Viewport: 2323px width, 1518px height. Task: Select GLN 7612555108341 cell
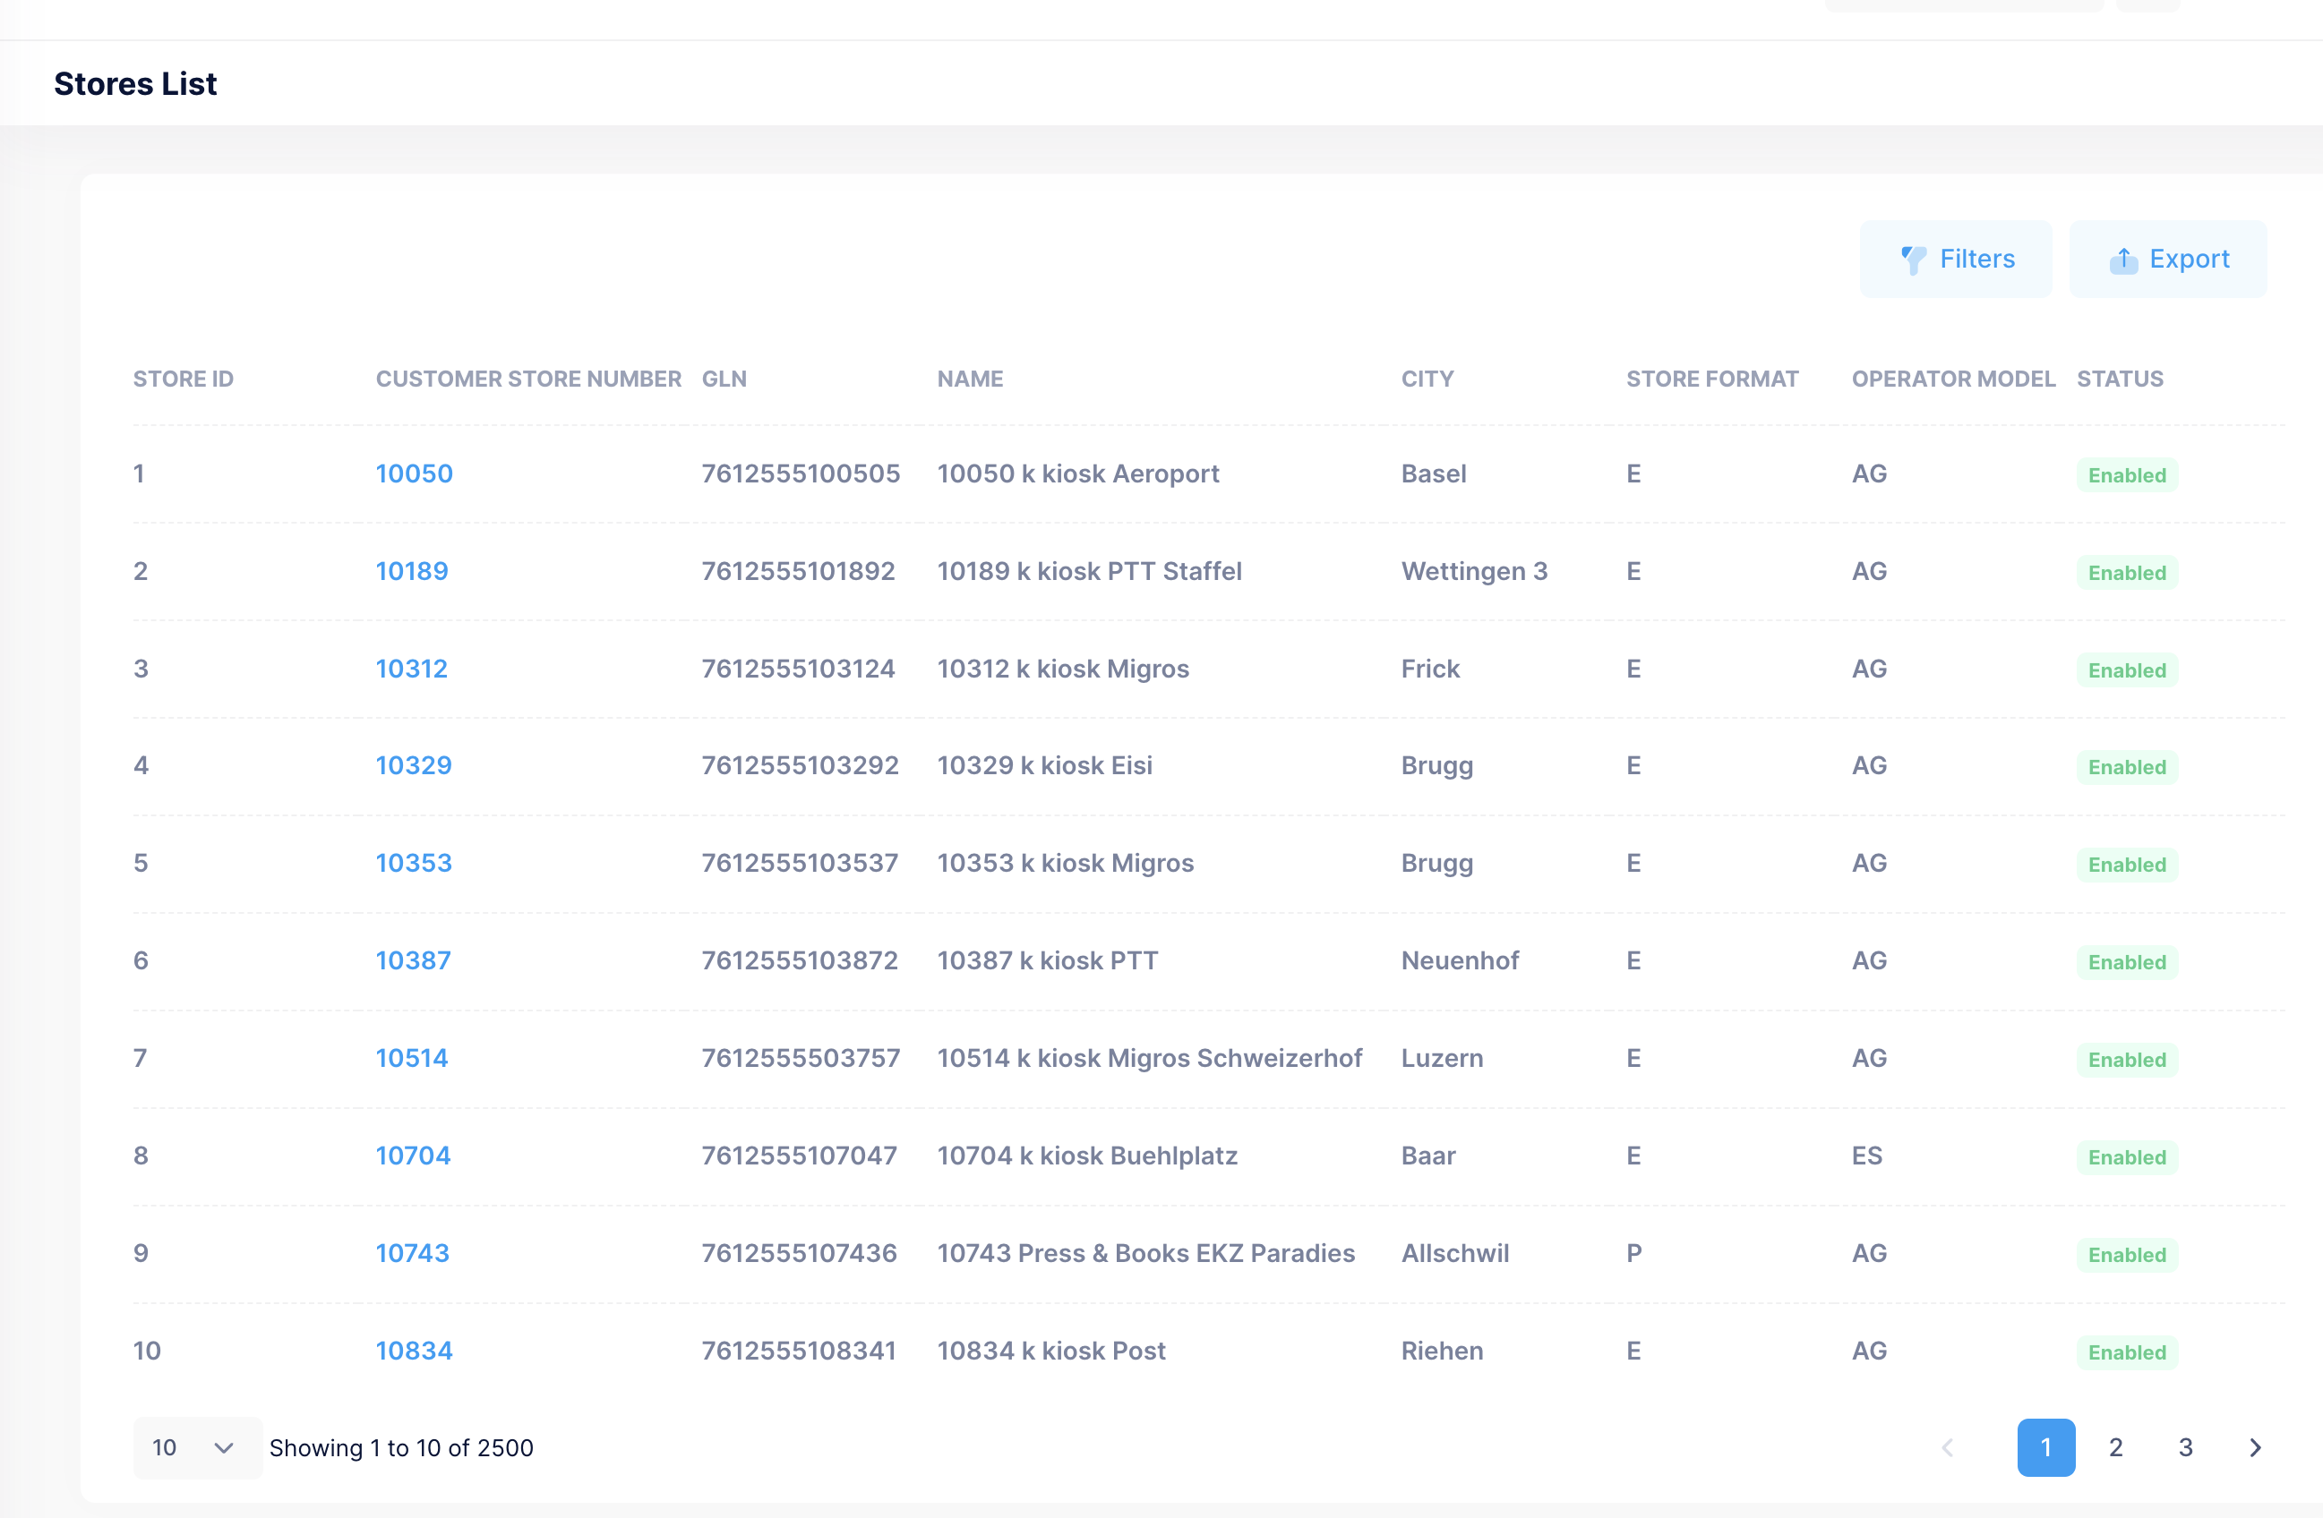(x=799, y=1352)
